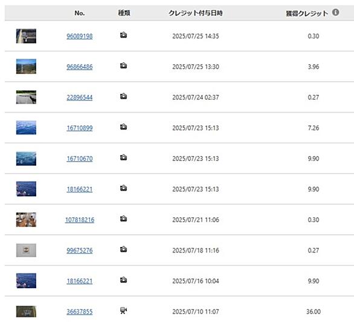
Task: Select thumbnail of item 107818216
Action: tap(26, 220)
